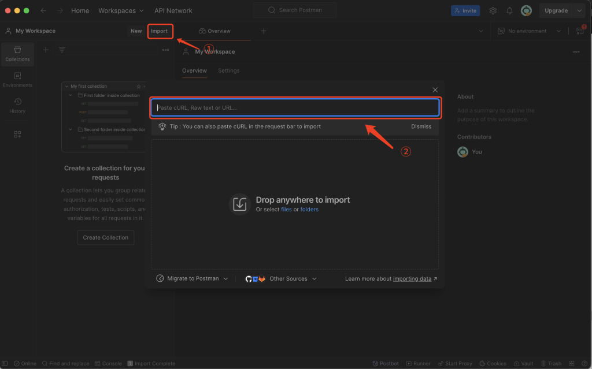Screen dimensions: 592x369
Task: Toggle sidebar with status bar left icon
Action: [x=5, y=363]
